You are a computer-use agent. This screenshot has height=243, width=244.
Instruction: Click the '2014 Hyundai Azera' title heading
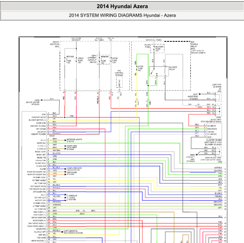(x=122, y=6)
